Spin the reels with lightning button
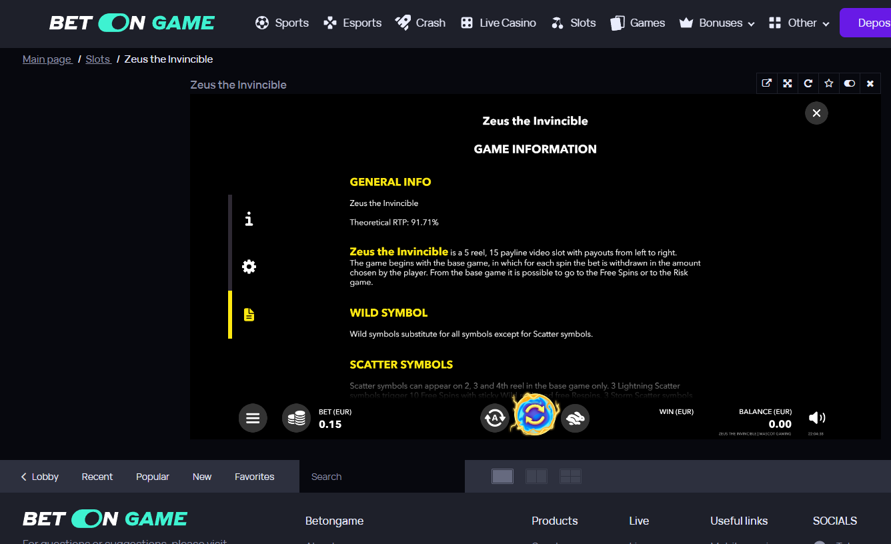 (x=535, y=415)
